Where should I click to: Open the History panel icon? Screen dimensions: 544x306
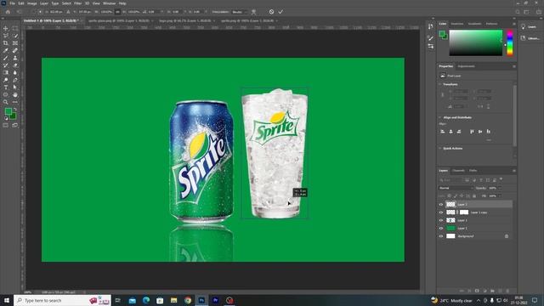431,26
